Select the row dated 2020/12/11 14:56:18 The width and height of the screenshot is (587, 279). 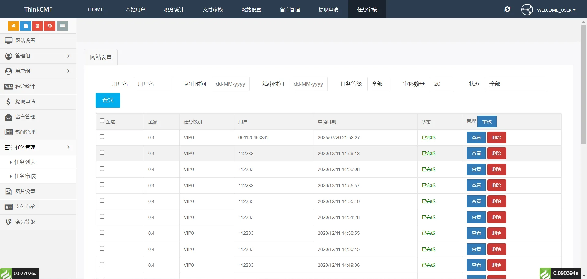pos(102,153)
